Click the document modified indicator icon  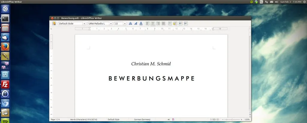click(174, 119)
